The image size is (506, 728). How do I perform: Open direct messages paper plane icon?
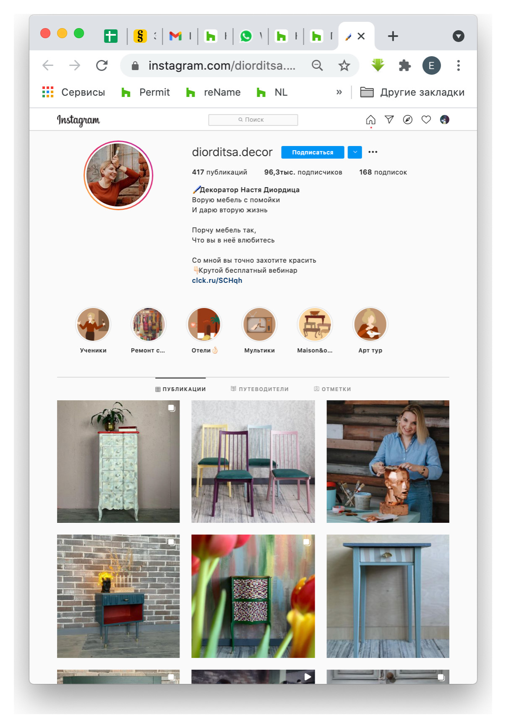coord(389,120)
